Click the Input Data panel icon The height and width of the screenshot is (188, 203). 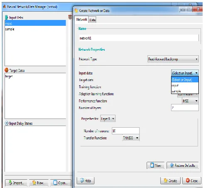7,17
